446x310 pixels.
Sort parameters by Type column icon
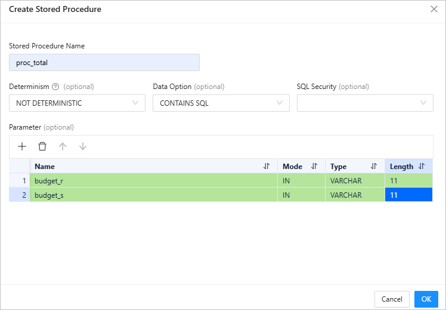tap(374, 167)
